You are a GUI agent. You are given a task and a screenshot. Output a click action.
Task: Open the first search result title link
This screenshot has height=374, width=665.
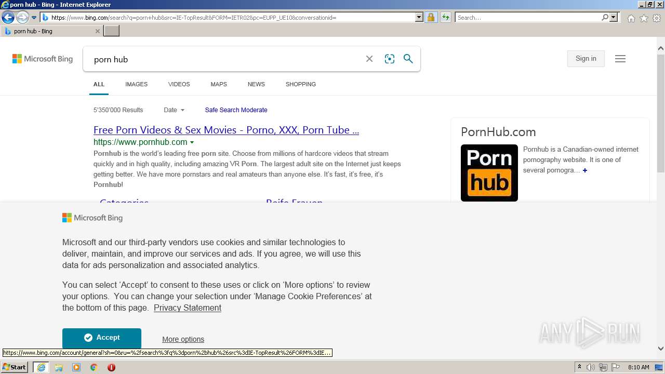(226, 130)
